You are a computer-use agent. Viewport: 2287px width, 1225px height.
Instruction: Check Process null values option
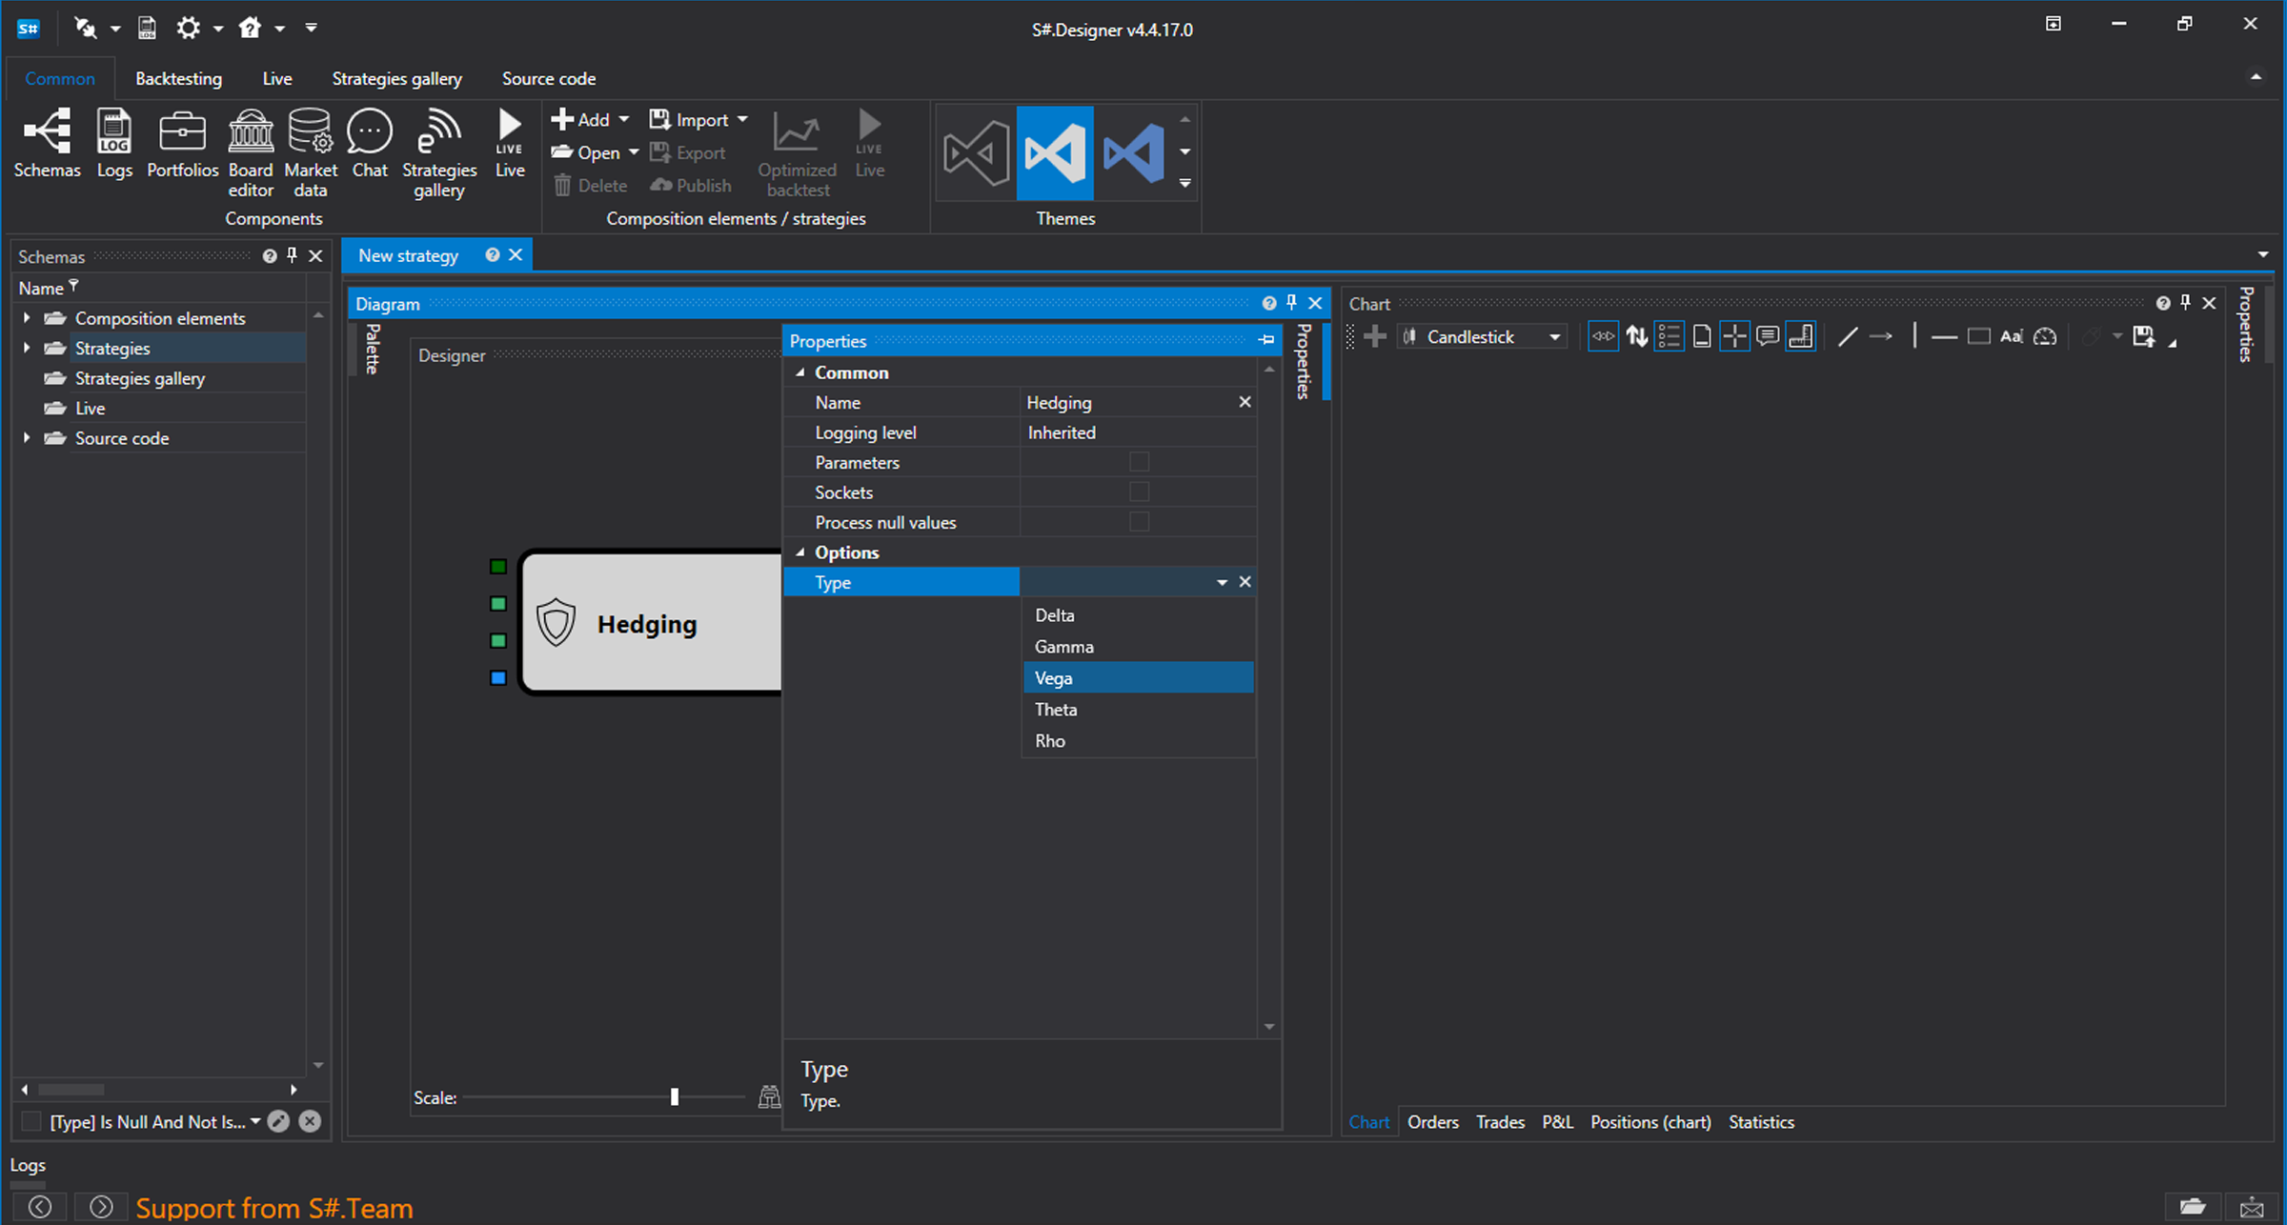(x=1139, y=522)
